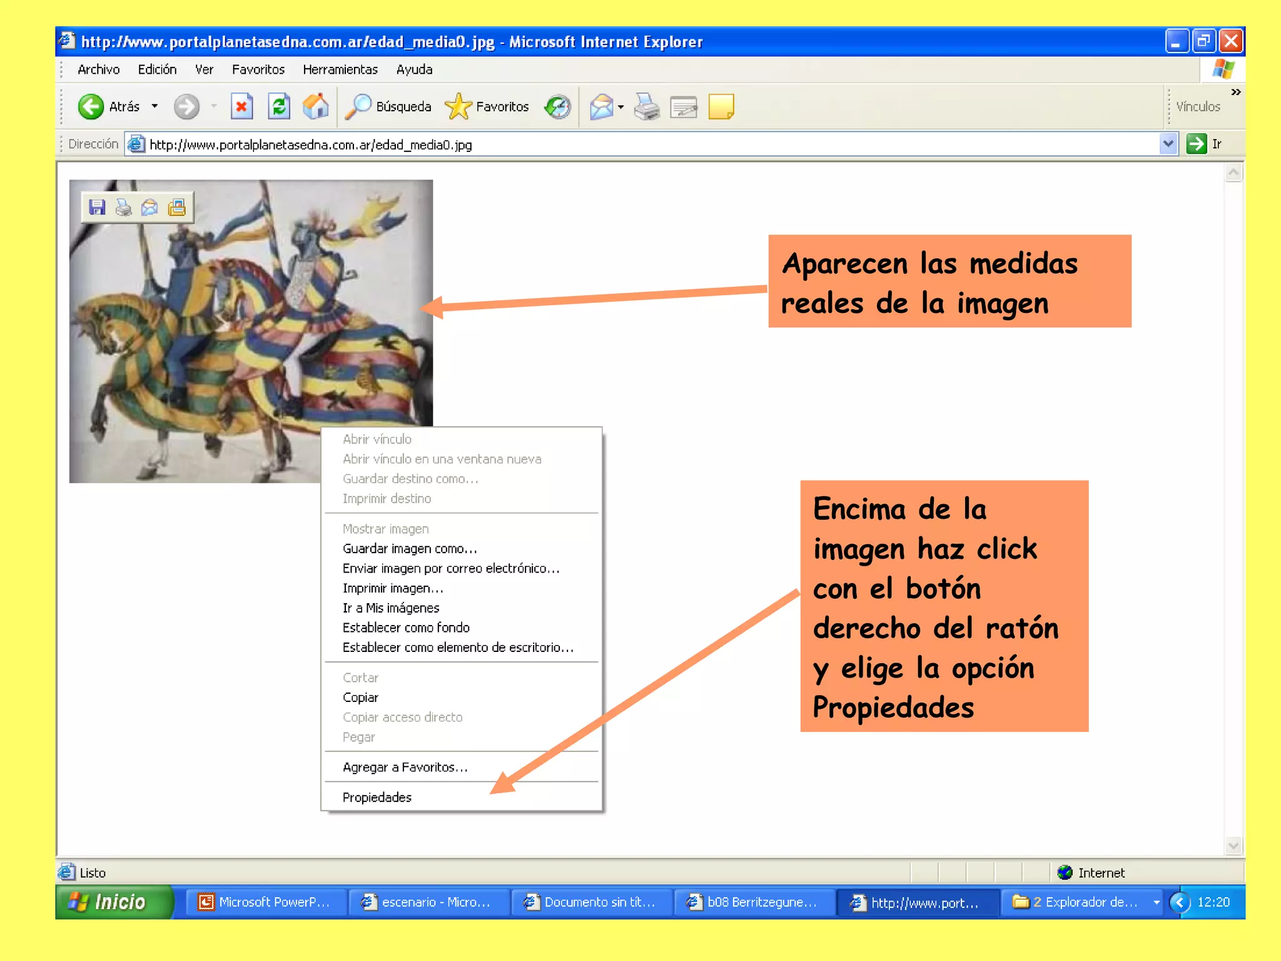Click into the Dirección address field
This screenshot has width=1281, height=961.
pyautogui.click(x=651, y=145)
